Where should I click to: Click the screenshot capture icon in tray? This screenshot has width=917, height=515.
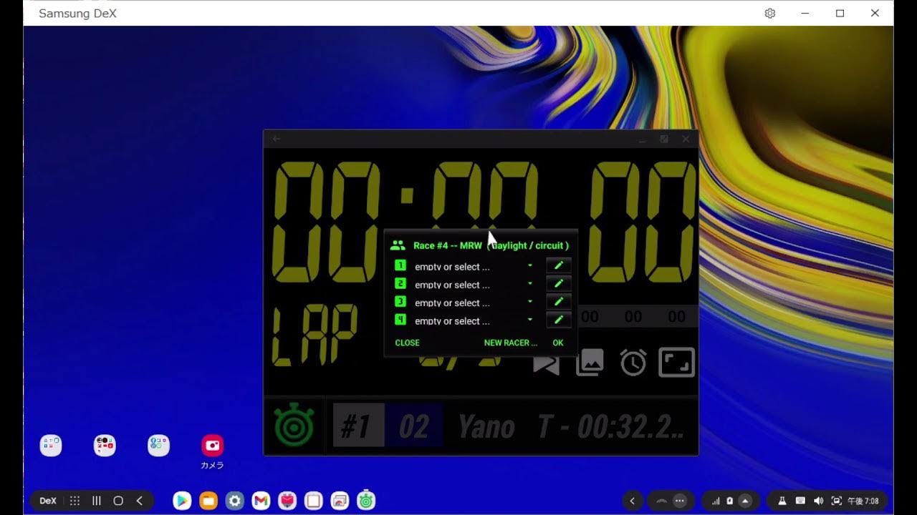[x=836, y=501]
